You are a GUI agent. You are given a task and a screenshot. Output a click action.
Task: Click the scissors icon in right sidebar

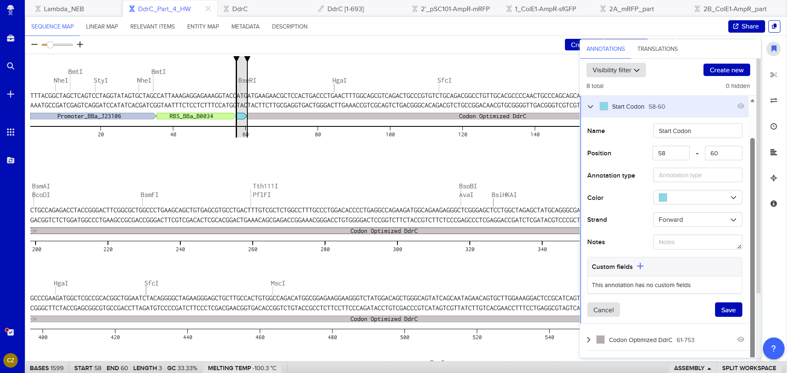pyautogui.click(x=773, y=75)
